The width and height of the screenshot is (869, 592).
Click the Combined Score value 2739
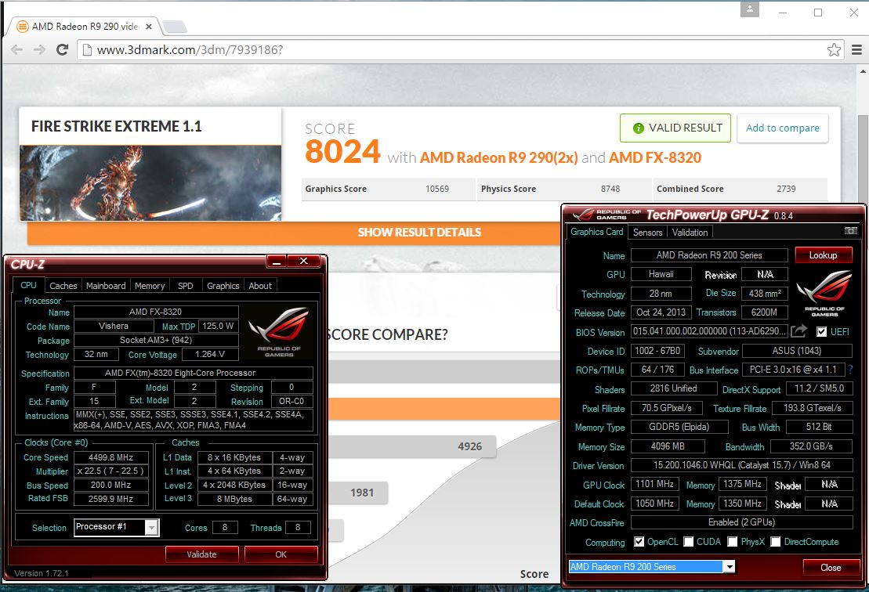coord(786,189)
